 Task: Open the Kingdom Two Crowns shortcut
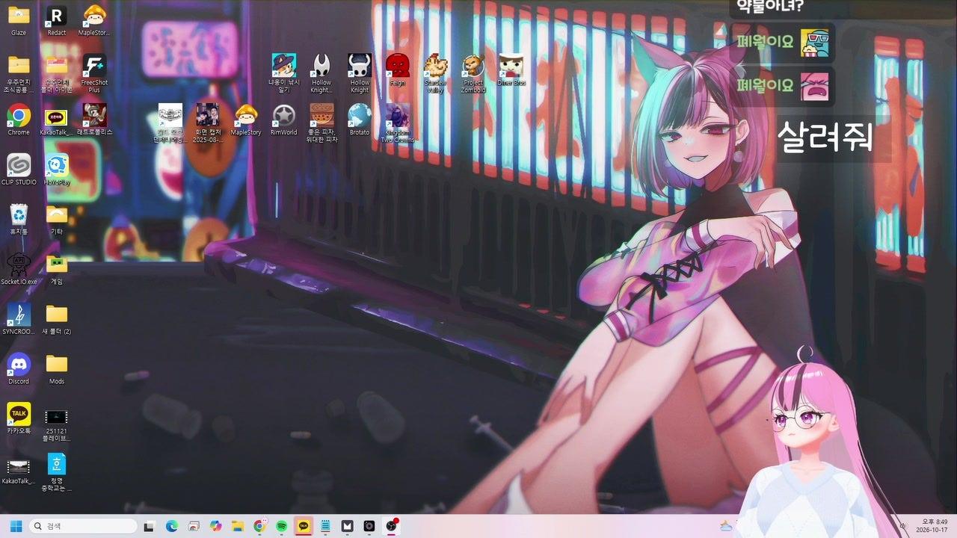pyautogui.click(x=398, y=123)
